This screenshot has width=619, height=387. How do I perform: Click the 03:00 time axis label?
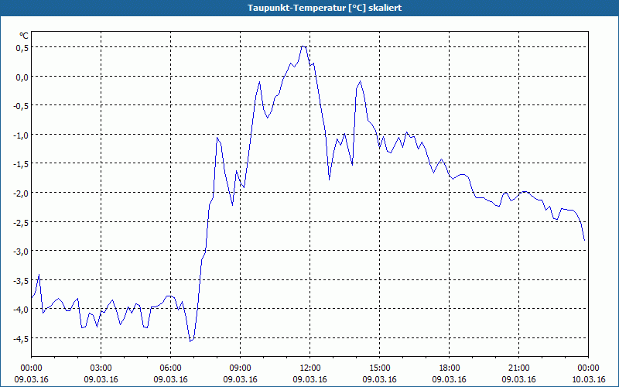coord(101,368)
